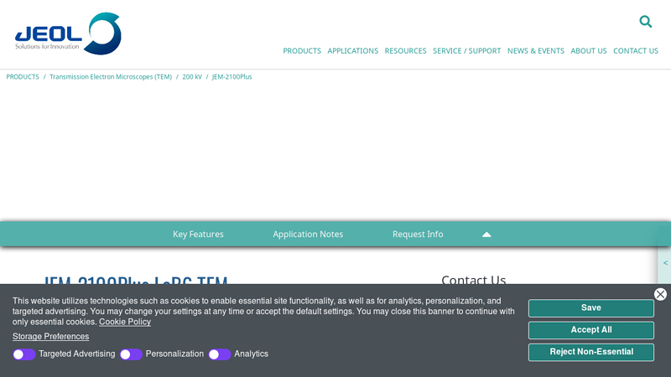Open the RESOURCES menu

405,51
